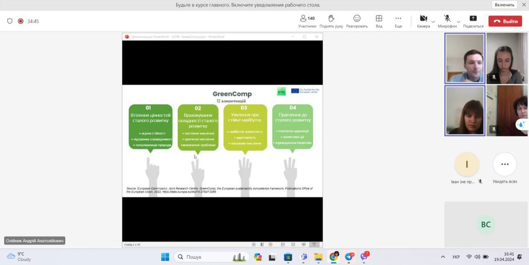The image size is (529, 265).
Task: Switch keyboard language УКР indicator
Action: [456, 257]
